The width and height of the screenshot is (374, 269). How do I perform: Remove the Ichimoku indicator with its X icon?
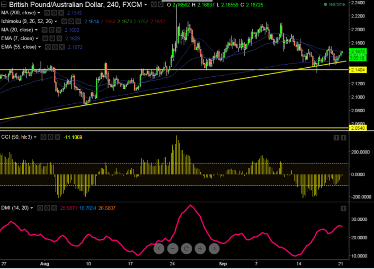79,22
